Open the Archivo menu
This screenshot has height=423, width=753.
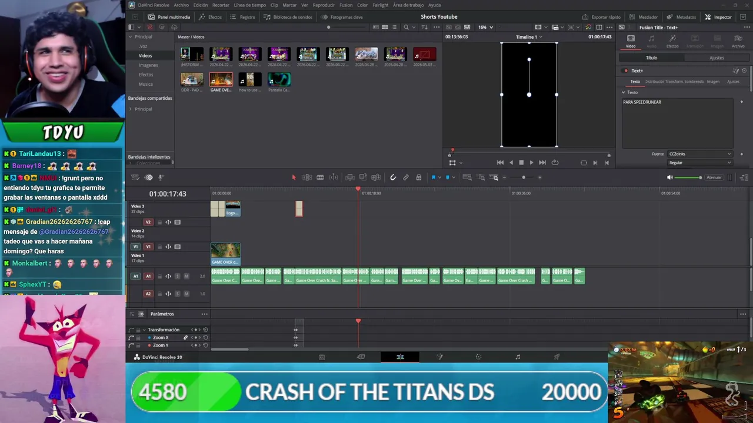[181, 5]
